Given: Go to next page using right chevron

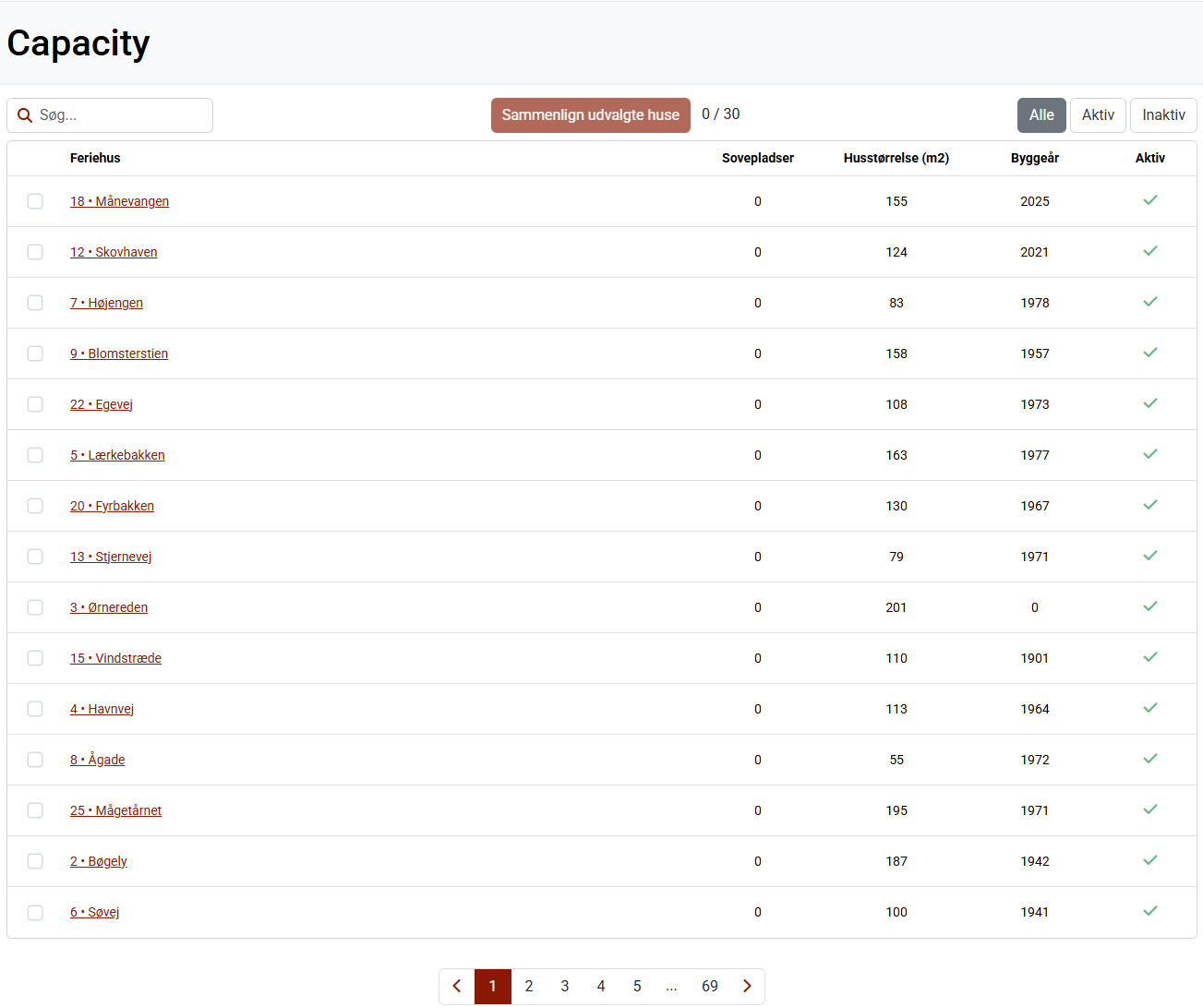Looking at the screenshot, I should [x=747, y=986].
